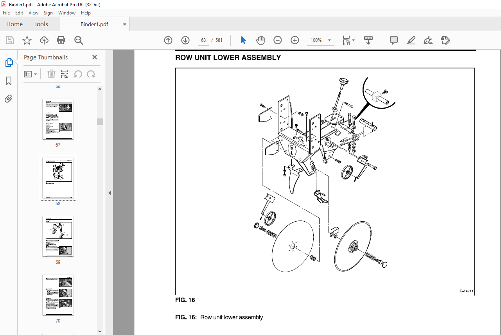The height and width of the screenshot is (335, 501).
Task: Print the document with the printer icon
Action: click(x=61, y=40)
